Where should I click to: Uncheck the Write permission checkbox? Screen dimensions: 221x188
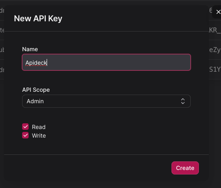pyautogui.click(x=25, y=135)
